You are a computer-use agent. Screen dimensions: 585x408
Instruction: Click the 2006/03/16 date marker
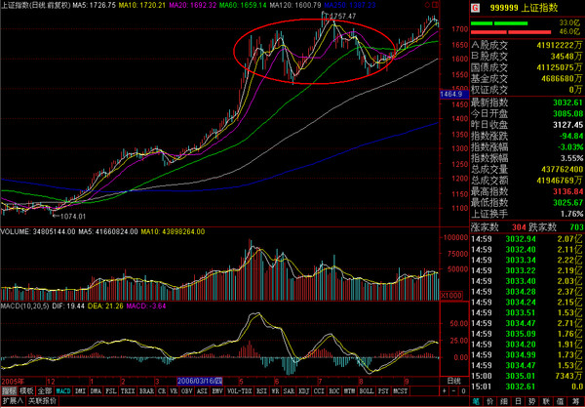click(x=200, y=381)
